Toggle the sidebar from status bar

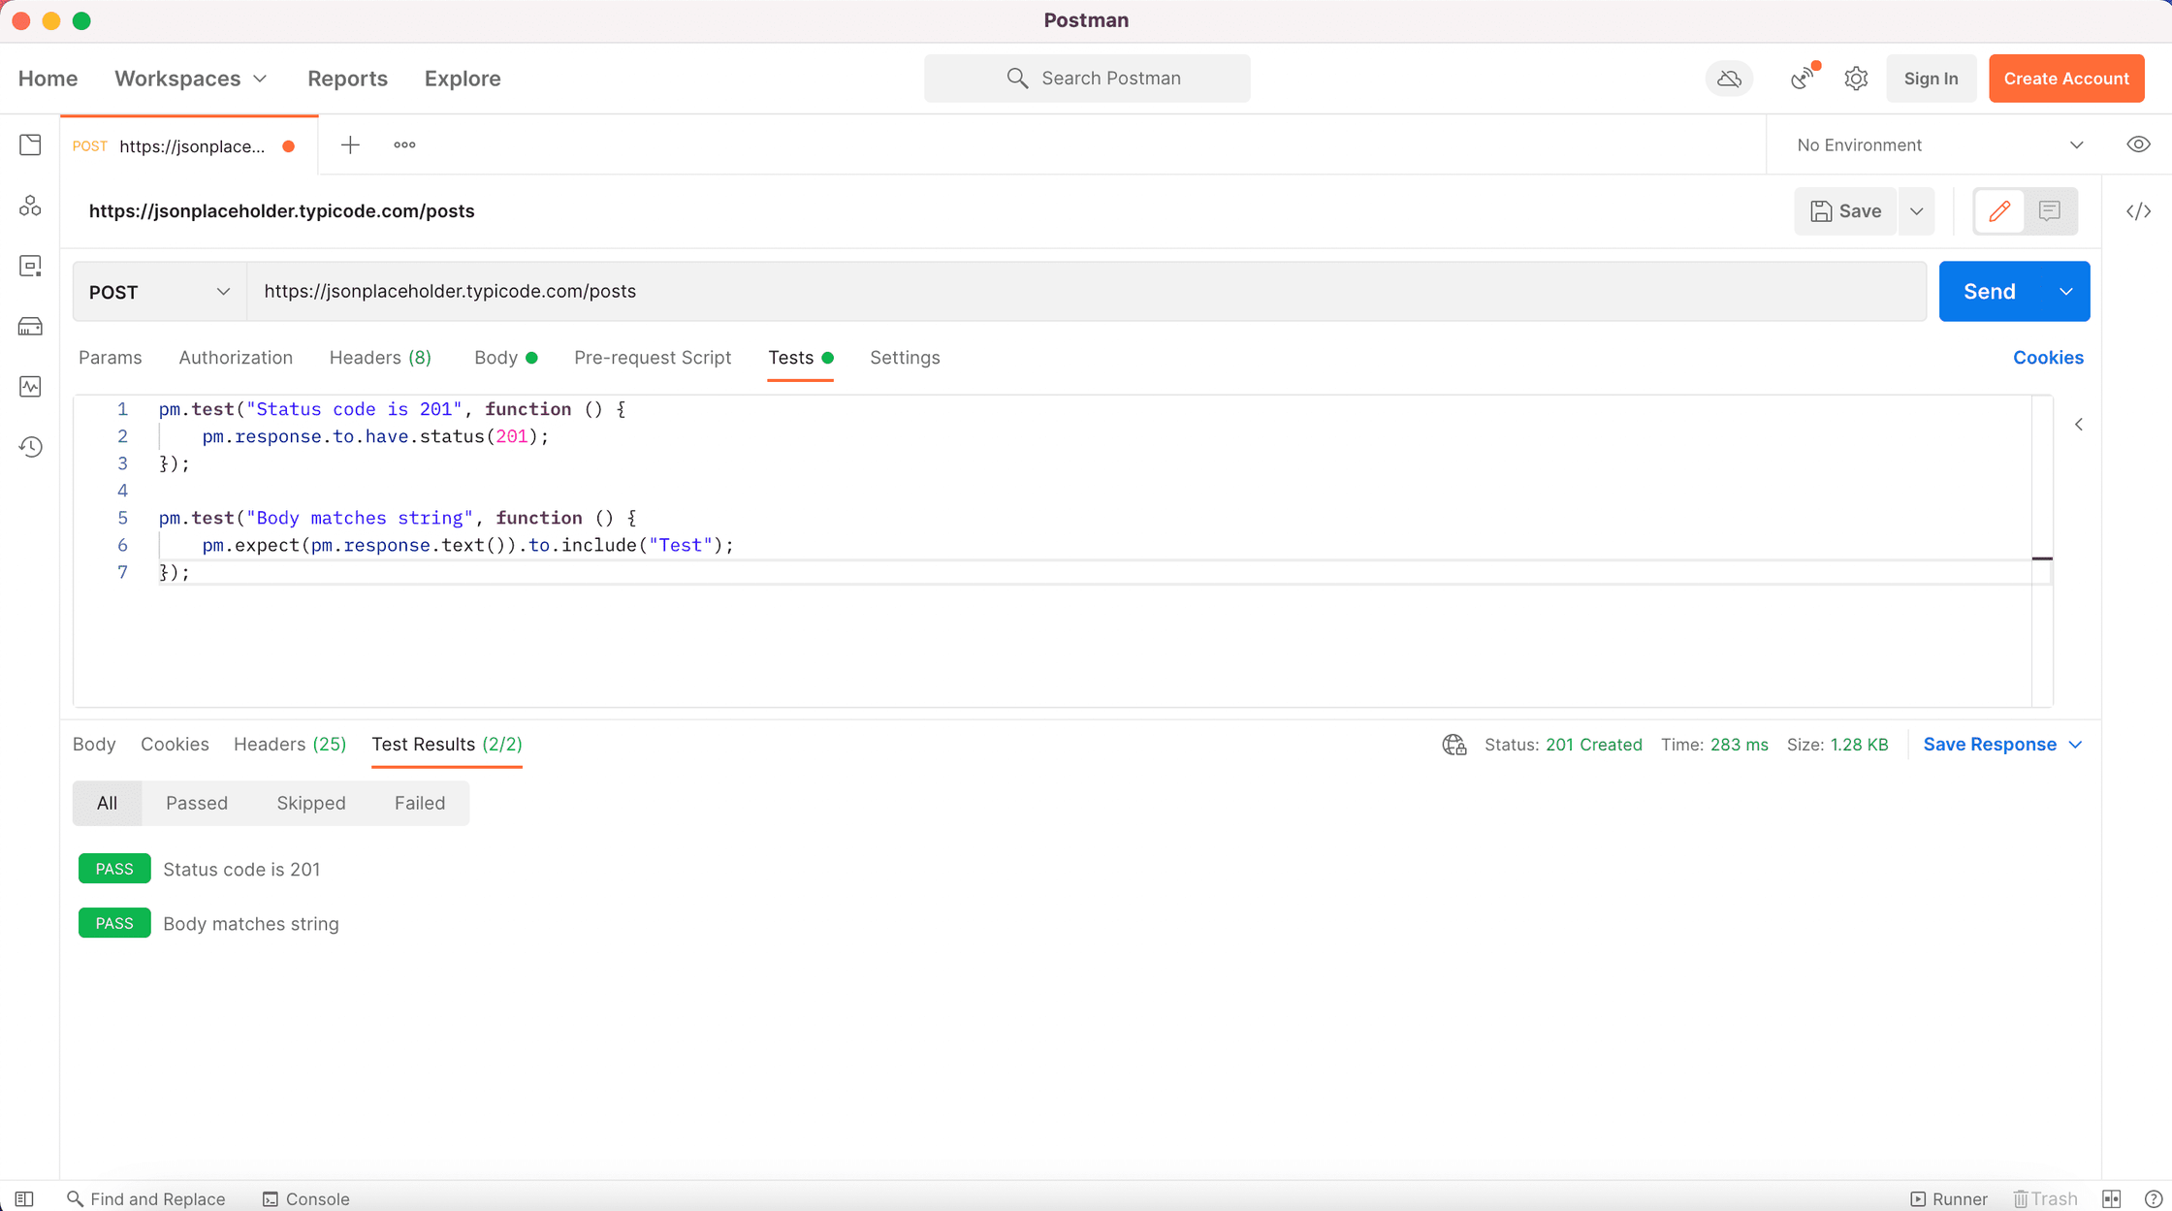point(24,1199)
